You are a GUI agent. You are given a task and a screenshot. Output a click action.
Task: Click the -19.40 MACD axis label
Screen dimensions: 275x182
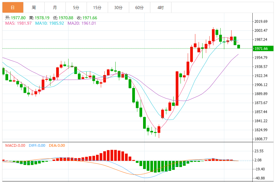[x=260, y=169]
